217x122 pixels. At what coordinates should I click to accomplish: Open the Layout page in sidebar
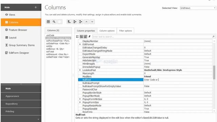click(x=21, y=38)
